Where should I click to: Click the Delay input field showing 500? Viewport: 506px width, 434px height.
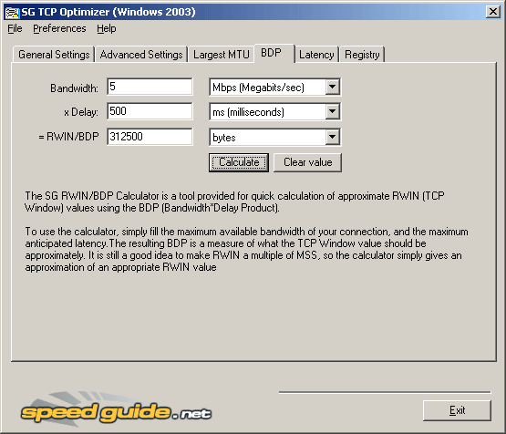pyautogui.click(x=150, y=111)
